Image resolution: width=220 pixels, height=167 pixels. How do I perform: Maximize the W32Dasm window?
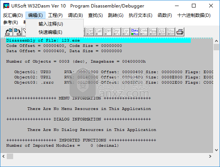coord(194,6)
